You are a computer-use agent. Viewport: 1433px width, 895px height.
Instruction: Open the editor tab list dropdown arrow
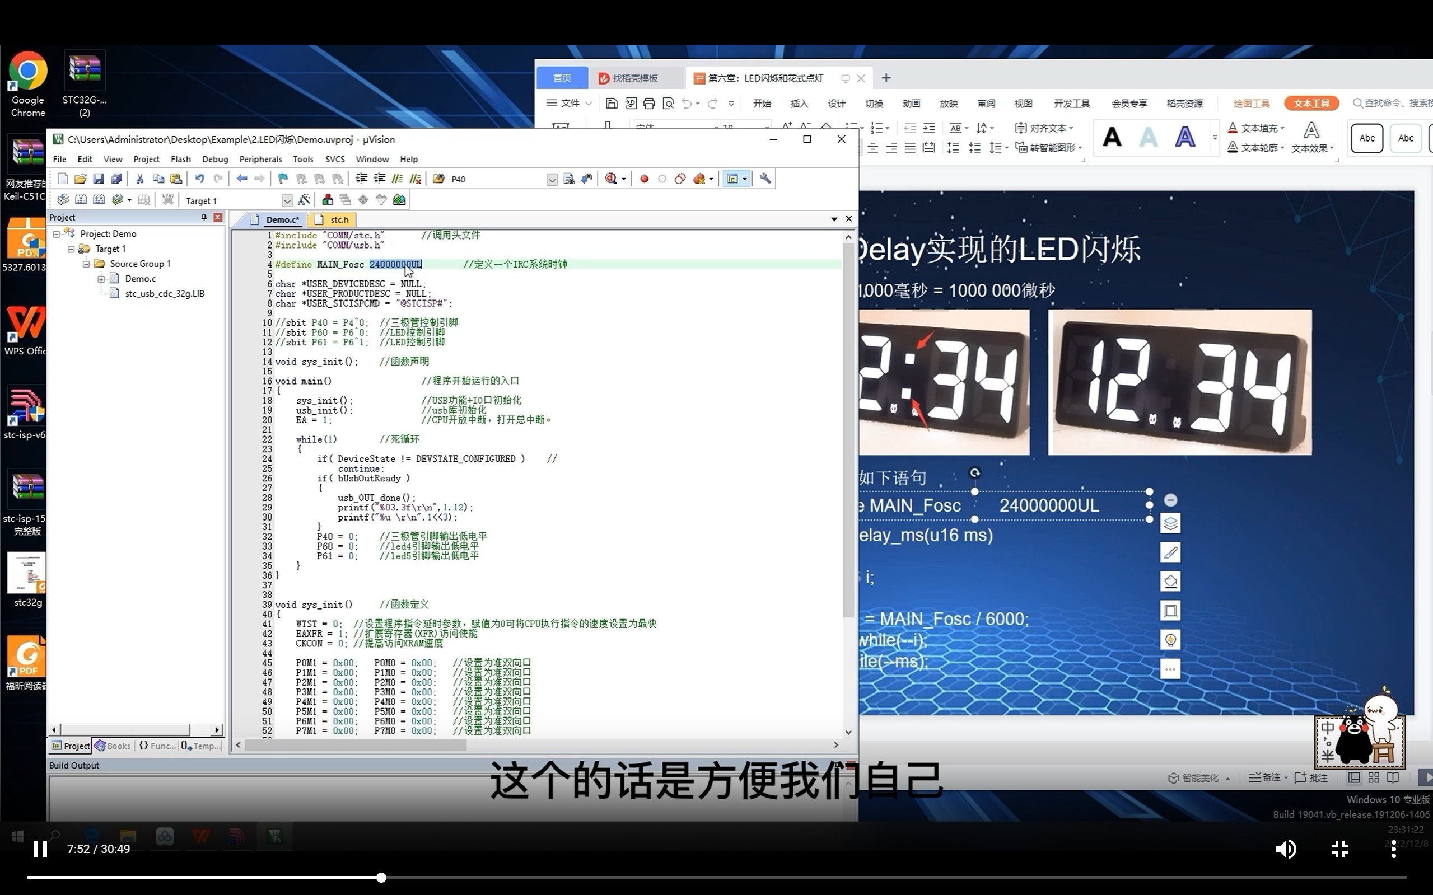click(834, 219)
